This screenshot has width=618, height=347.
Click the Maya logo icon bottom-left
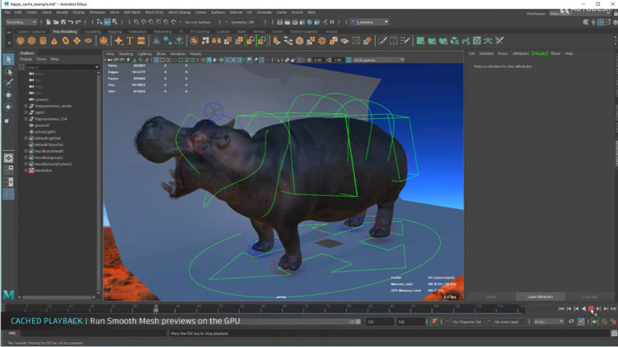[9, 296]
